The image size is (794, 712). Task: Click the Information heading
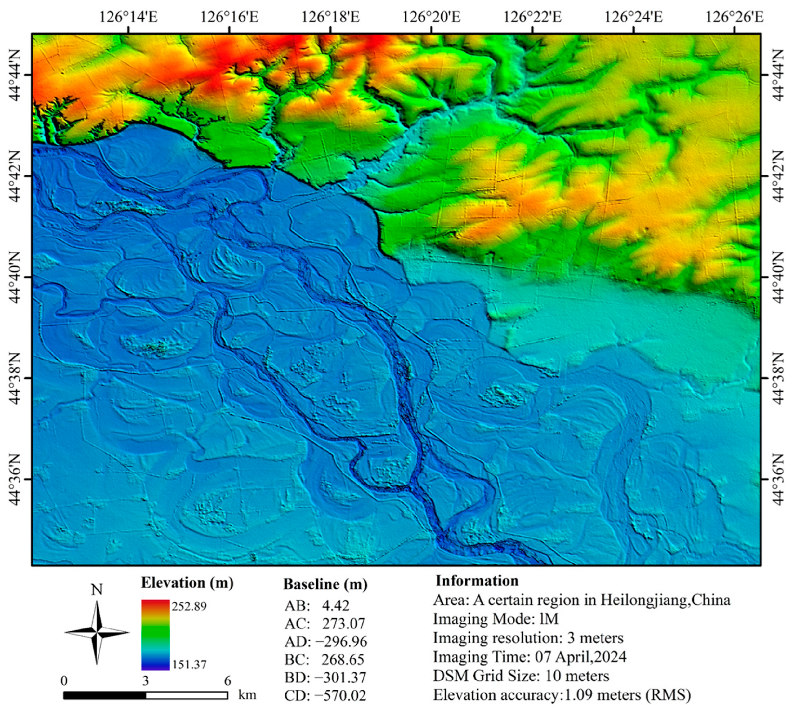(x=477, y=581)
